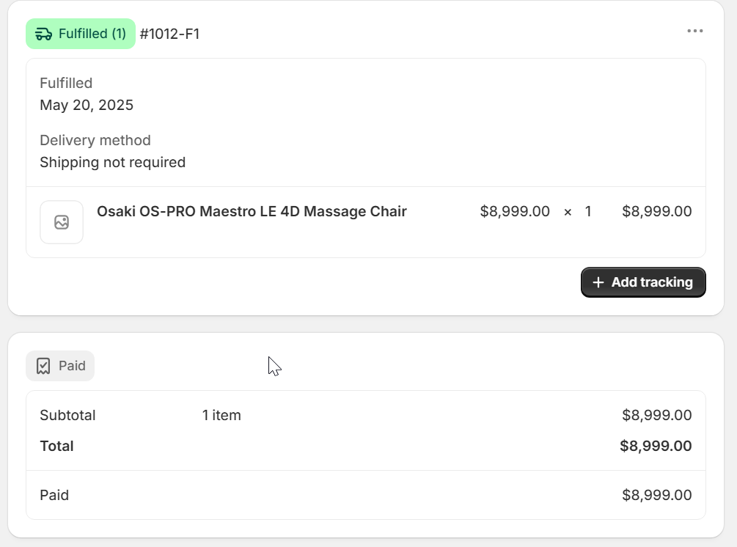Click the Subtotal row label
737x547 pixels.
[x=67, y=416]
